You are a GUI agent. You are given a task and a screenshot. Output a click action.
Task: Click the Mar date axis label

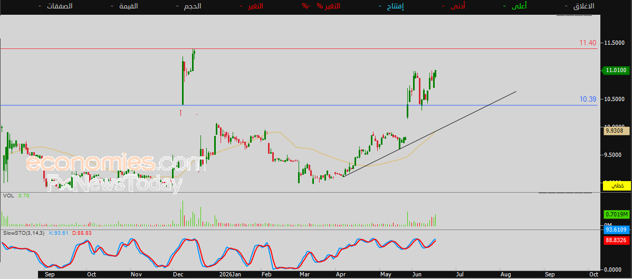[304, 275]
